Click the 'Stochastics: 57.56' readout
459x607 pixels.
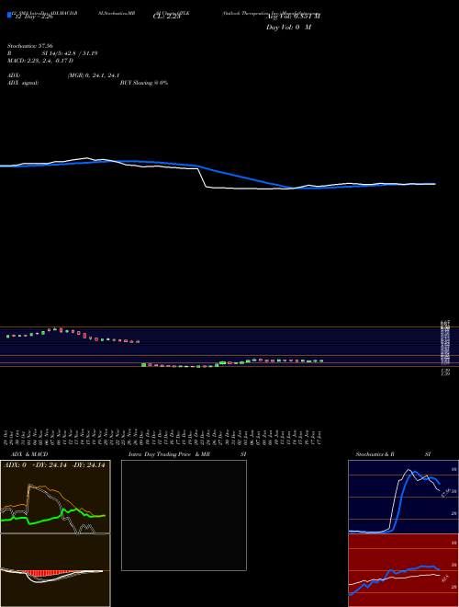[x=30, y=46]
